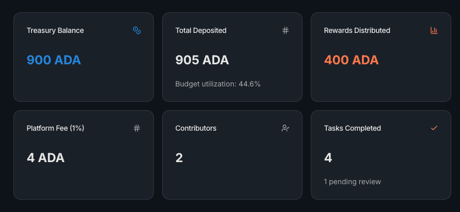Screen dimensions: 460x212
Task: Click the bar chart icon on Rewards Distributed
Action: click(x=434, y=30)
